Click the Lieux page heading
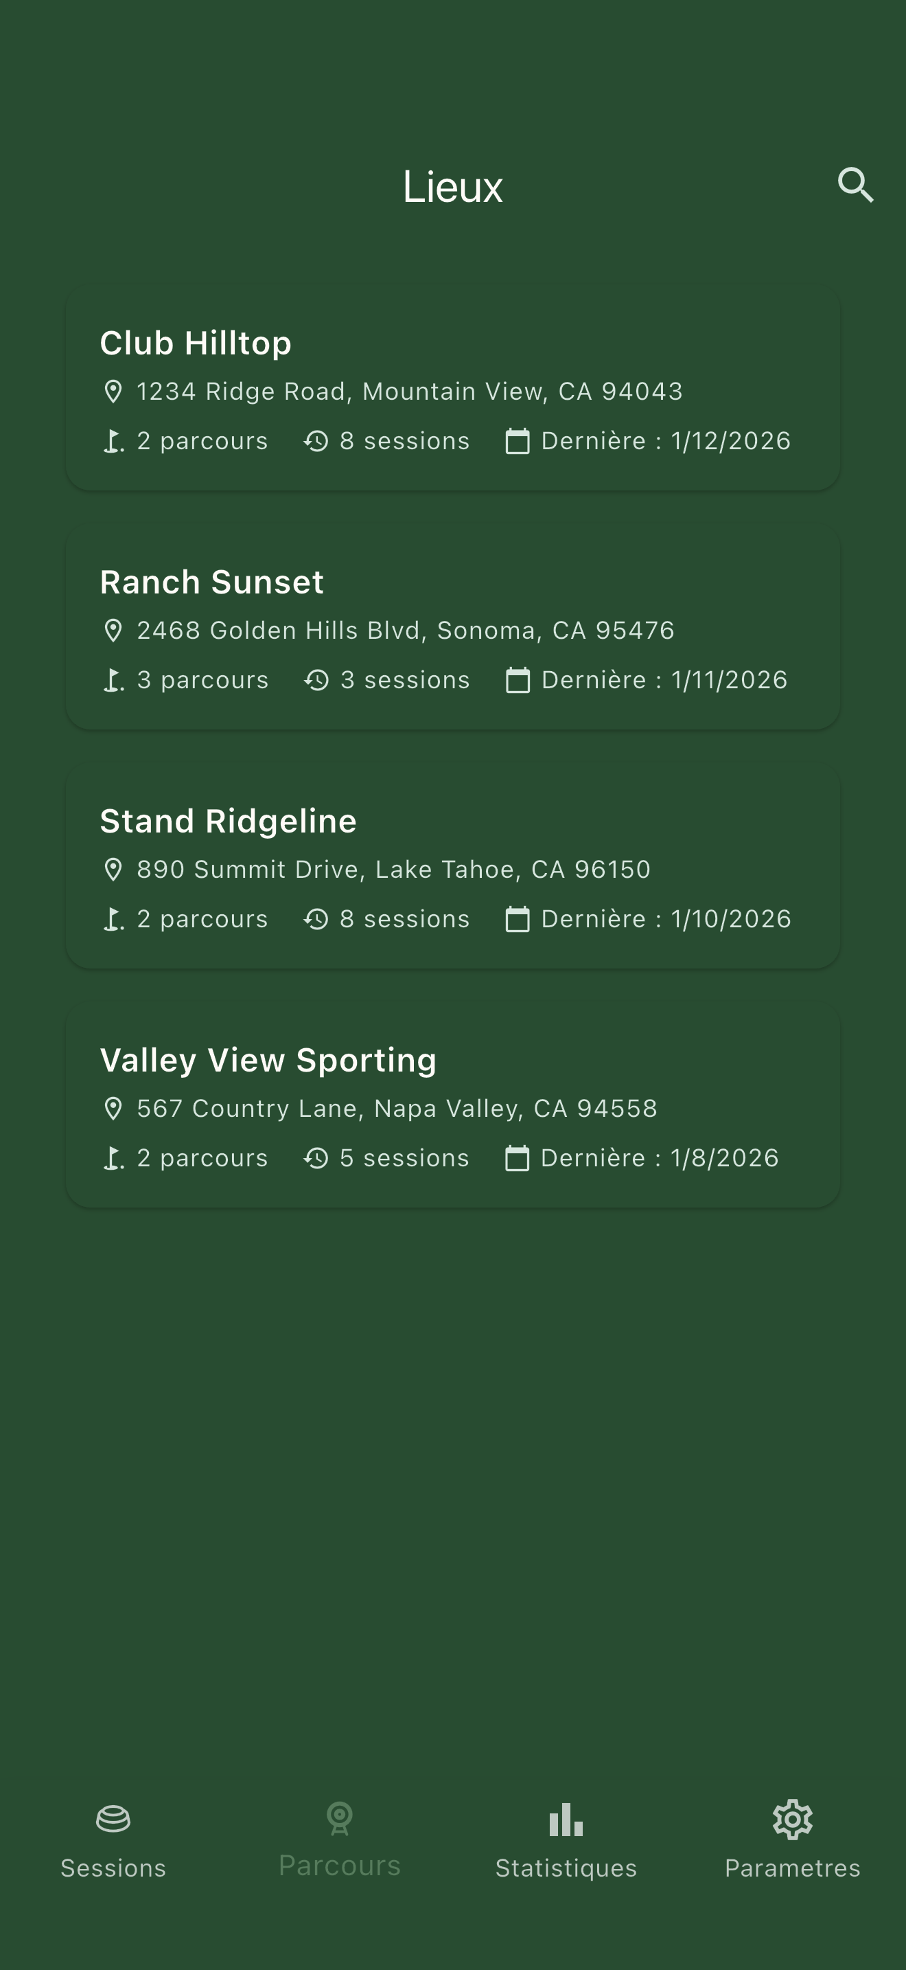 pos(452,187)
